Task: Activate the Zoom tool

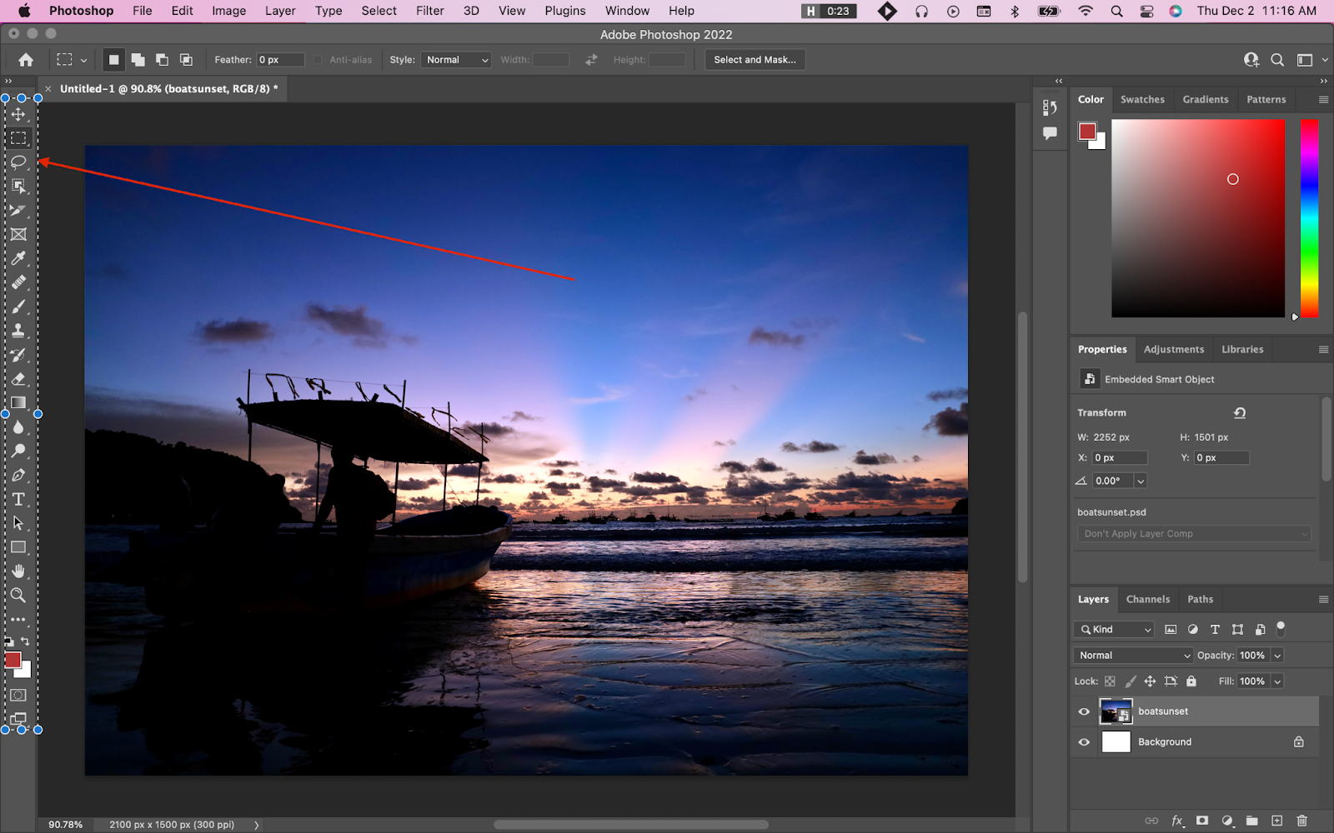Action: tap(18, 596)
